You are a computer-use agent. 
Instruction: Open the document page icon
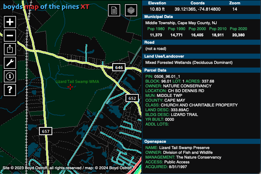[114, 10]
